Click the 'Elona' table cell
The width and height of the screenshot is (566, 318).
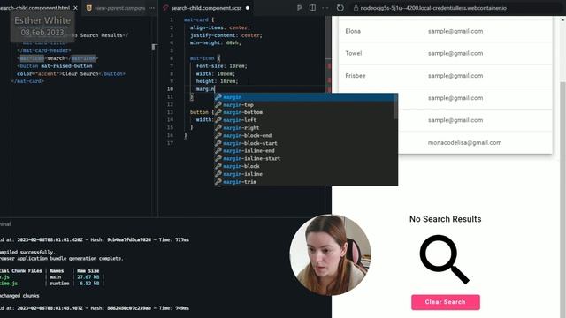pos(353,31)
